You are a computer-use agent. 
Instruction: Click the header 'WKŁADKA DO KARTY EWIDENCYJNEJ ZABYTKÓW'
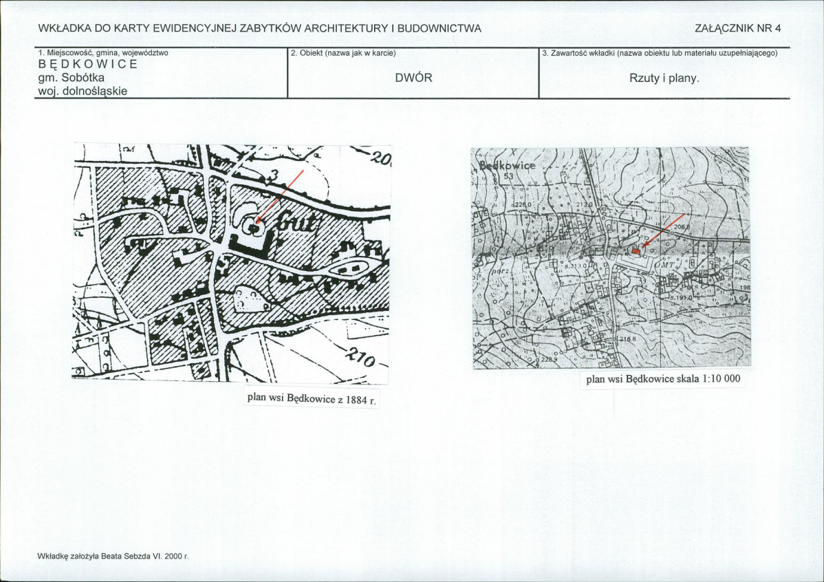pos(259,29)
